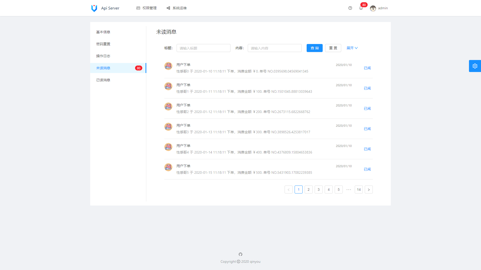481x270 pixels.
Task: Open GitHub icon in footer
Action: [241, 254]
